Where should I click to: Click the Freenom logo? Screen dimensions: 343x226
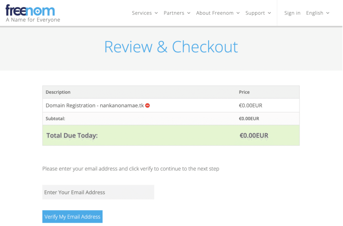coord(30,10)
